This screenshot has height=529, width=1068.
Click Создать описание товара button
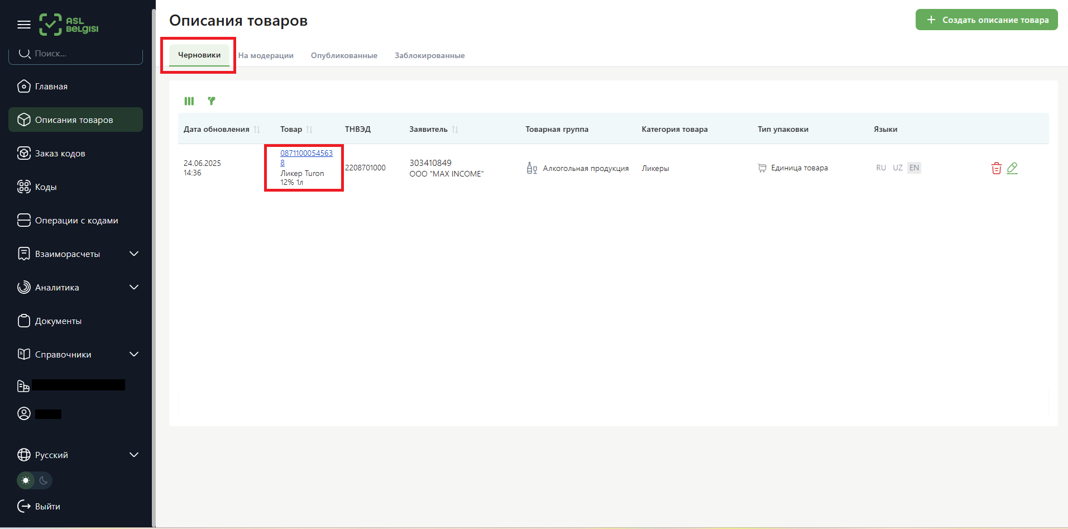pyautogui.click(x=986, y=20)
